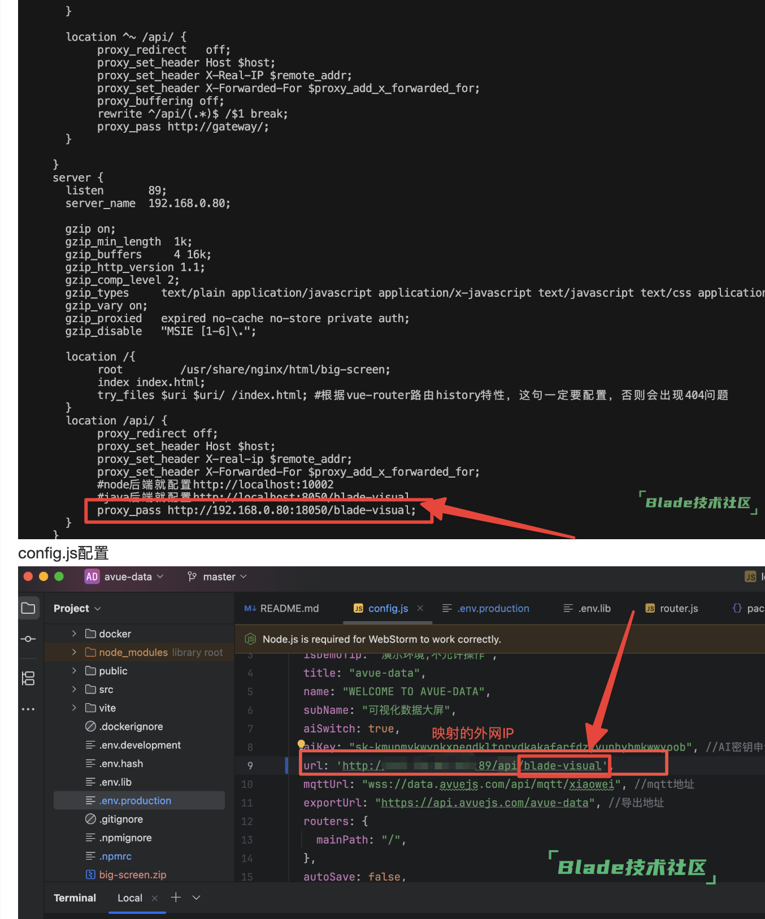765x919 pixels.
Task: Click the git branch icon beside master
Action: point(192,576)
